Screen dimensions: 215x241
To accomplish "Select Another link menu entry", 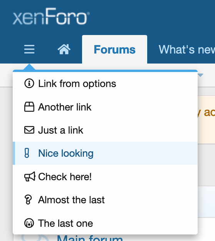I will pyautogui.click(x=105, y=107).
